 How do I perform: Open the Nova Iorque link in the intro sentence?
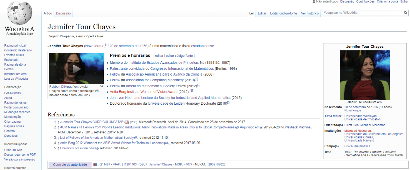coord(95,46)
